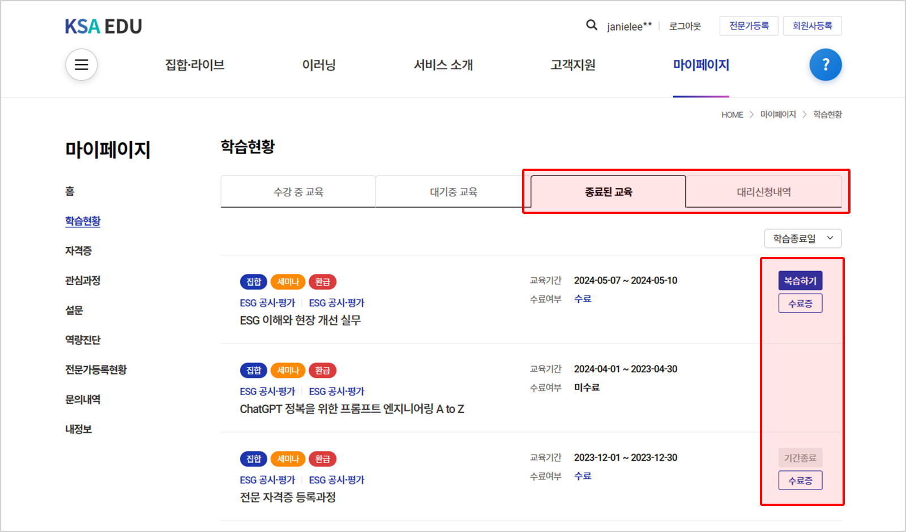The image size is (906, 532).
Task: Open the 집합·라이브 main menu
Action: coord(195,65)
